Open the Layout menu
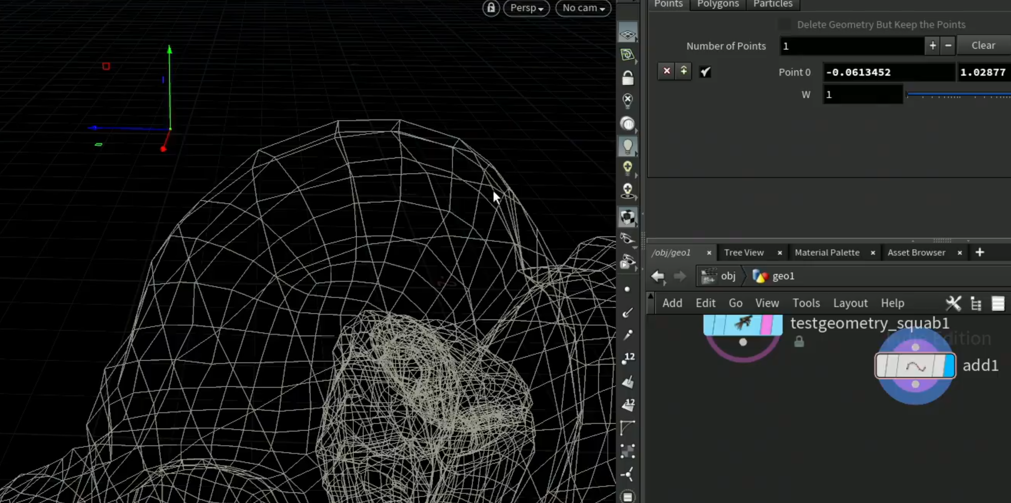The width and height of the screenshot is (1011, 503). [850, 303]
